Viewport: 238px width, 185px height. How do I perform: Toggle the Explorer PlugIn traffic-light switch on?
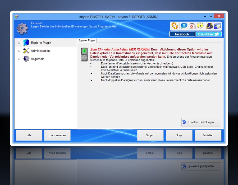(x=84, y=54)
